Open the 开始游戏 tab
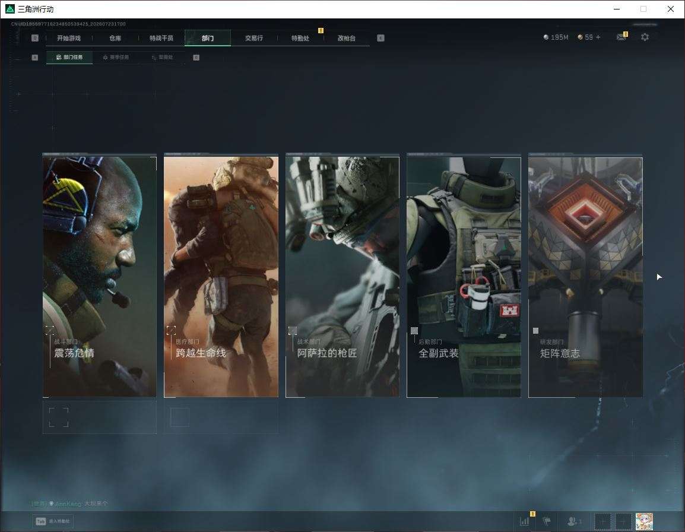 pyautogui.click(x=69, y=38)
